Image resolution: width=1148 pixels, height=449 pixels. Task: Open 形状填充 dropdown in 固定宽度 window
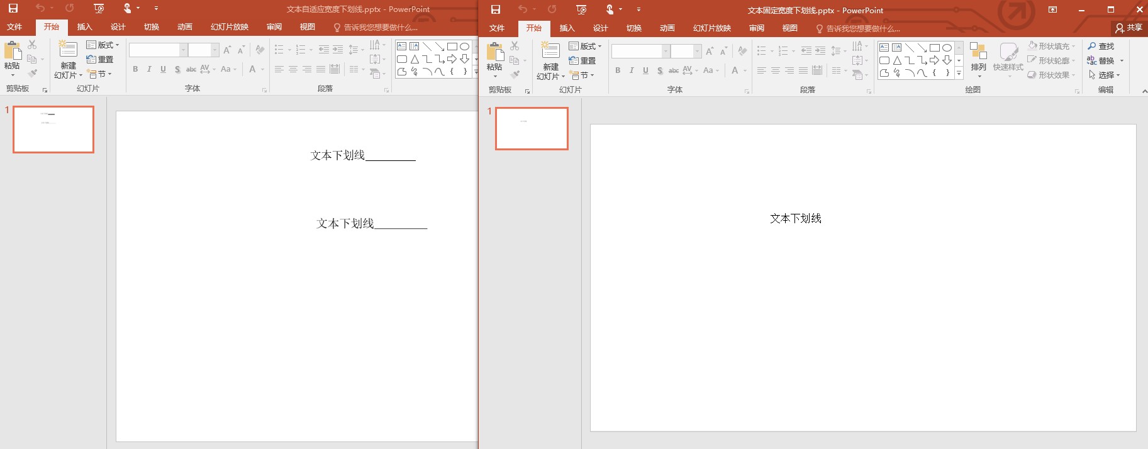[1073, 46]
